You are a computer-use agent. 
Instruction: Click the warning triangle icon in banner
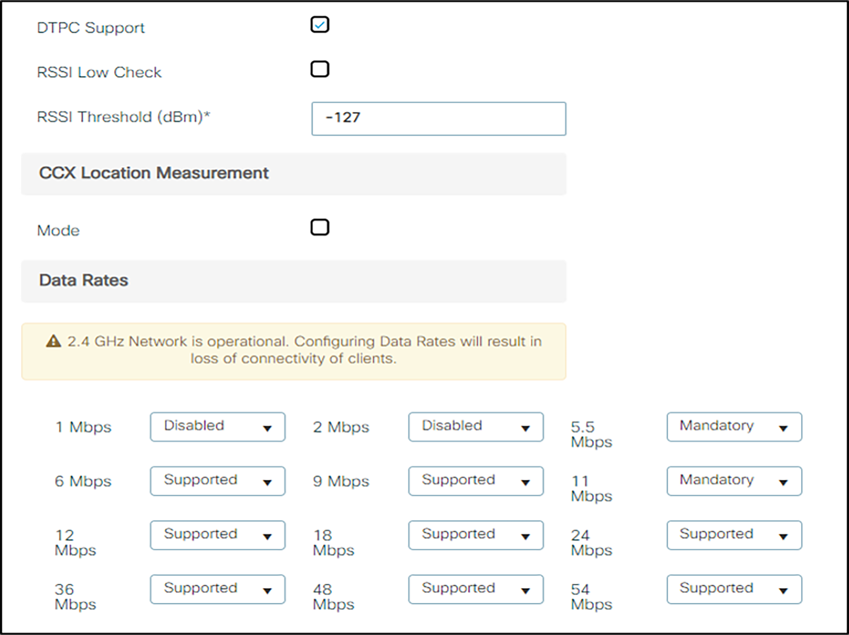point(53,341)
